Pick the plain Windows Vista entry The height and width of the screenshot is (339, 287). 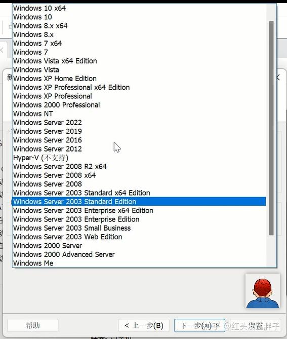(x=139, y=69)
